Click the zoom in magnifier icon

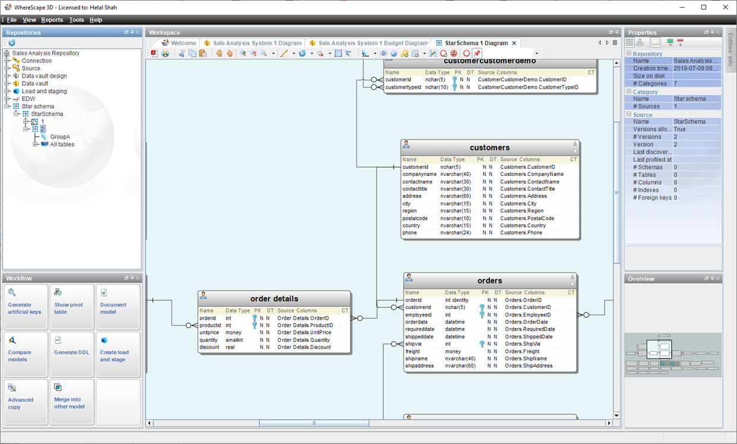(x=242, y=53)
